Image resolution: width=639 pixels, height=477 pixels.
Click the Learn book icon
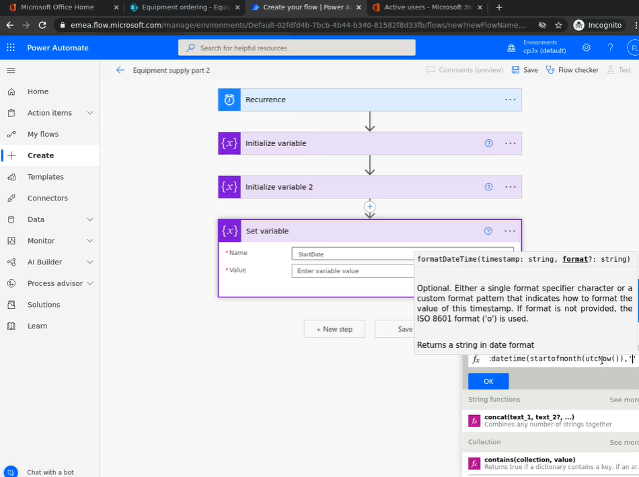[11, 326]
